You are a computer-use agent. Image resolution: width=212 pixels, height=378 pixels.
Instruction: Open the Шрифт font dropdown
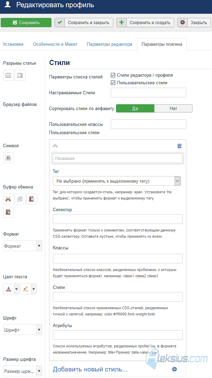23,330
